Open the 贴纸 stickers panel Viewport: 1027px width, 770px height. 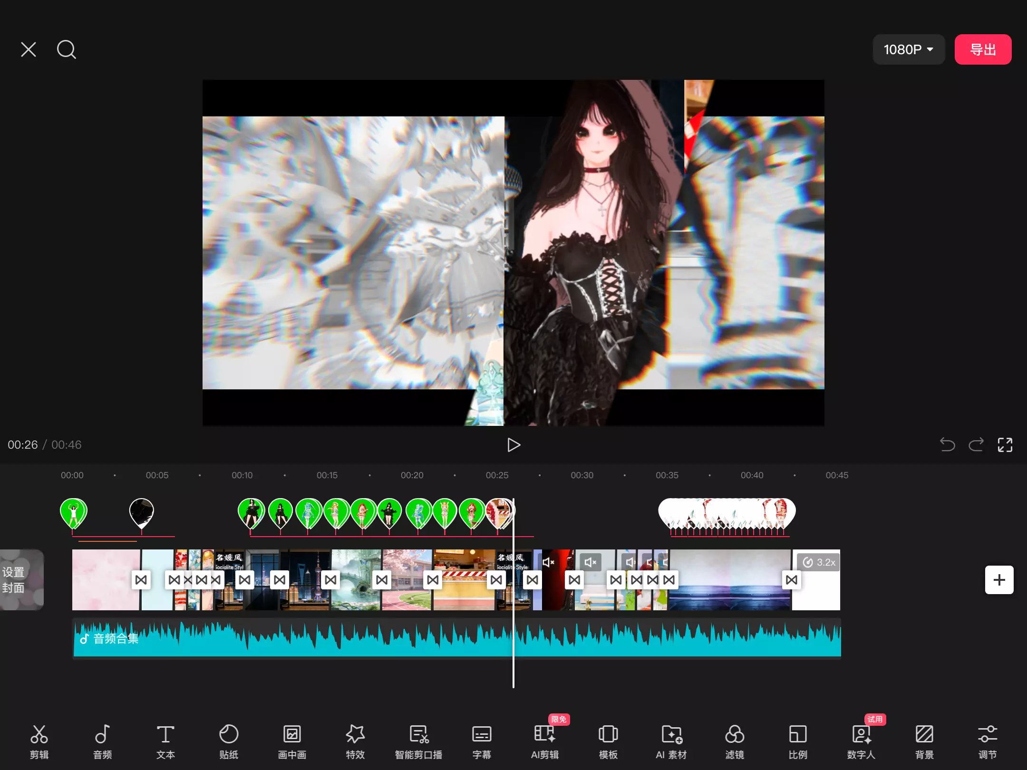coord(229,741)
